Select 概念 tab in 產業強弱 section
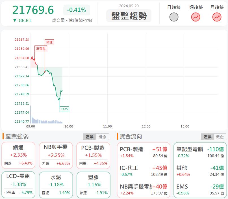The image size is (228, 199). tap(102, 137)
